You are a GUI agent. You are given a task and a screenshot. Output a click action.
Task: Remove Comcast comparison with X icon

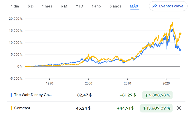tap(179, 108)
